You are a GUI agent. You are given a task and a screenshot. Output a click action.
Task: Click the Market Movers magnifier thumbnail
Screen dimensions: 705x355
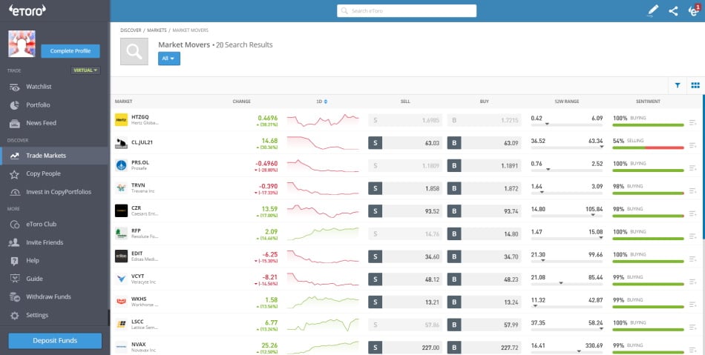pyautogui.click(x=134, y=51)
